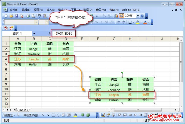This screenshot has height=124, width=185.
Task: Open the Adobe PDF(B) menu
Action: (131, 10)
